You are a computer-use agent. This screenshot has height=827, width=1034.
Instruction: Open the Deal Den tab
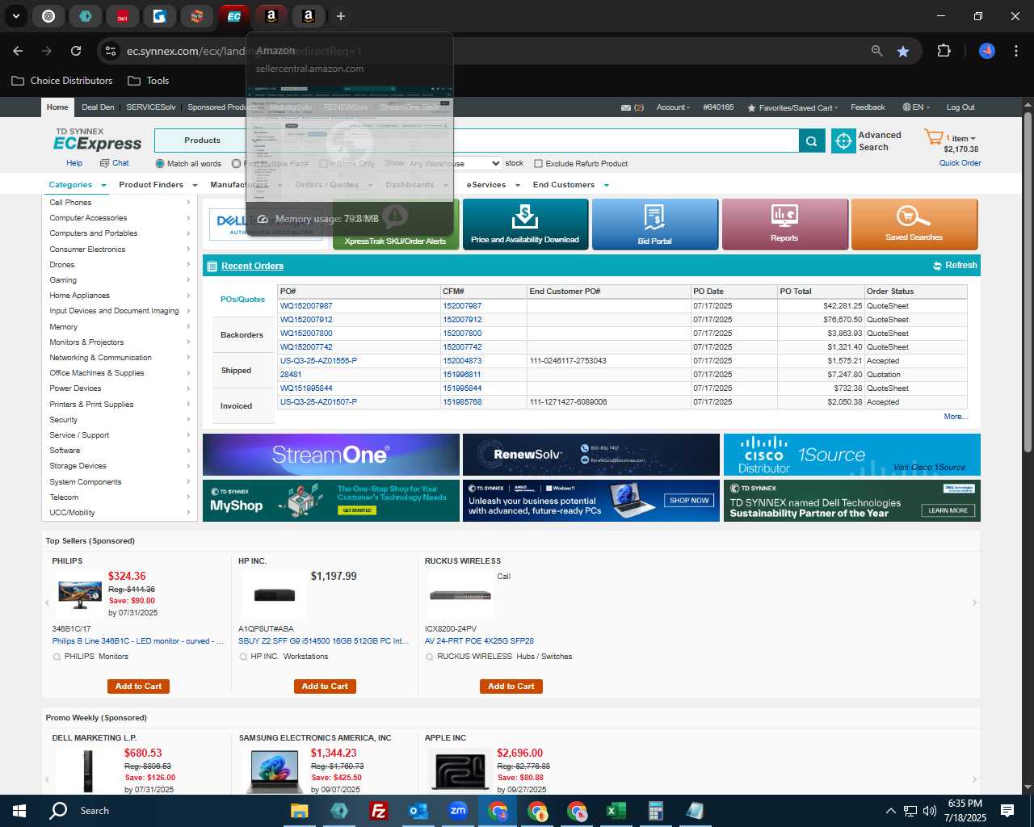98,107
